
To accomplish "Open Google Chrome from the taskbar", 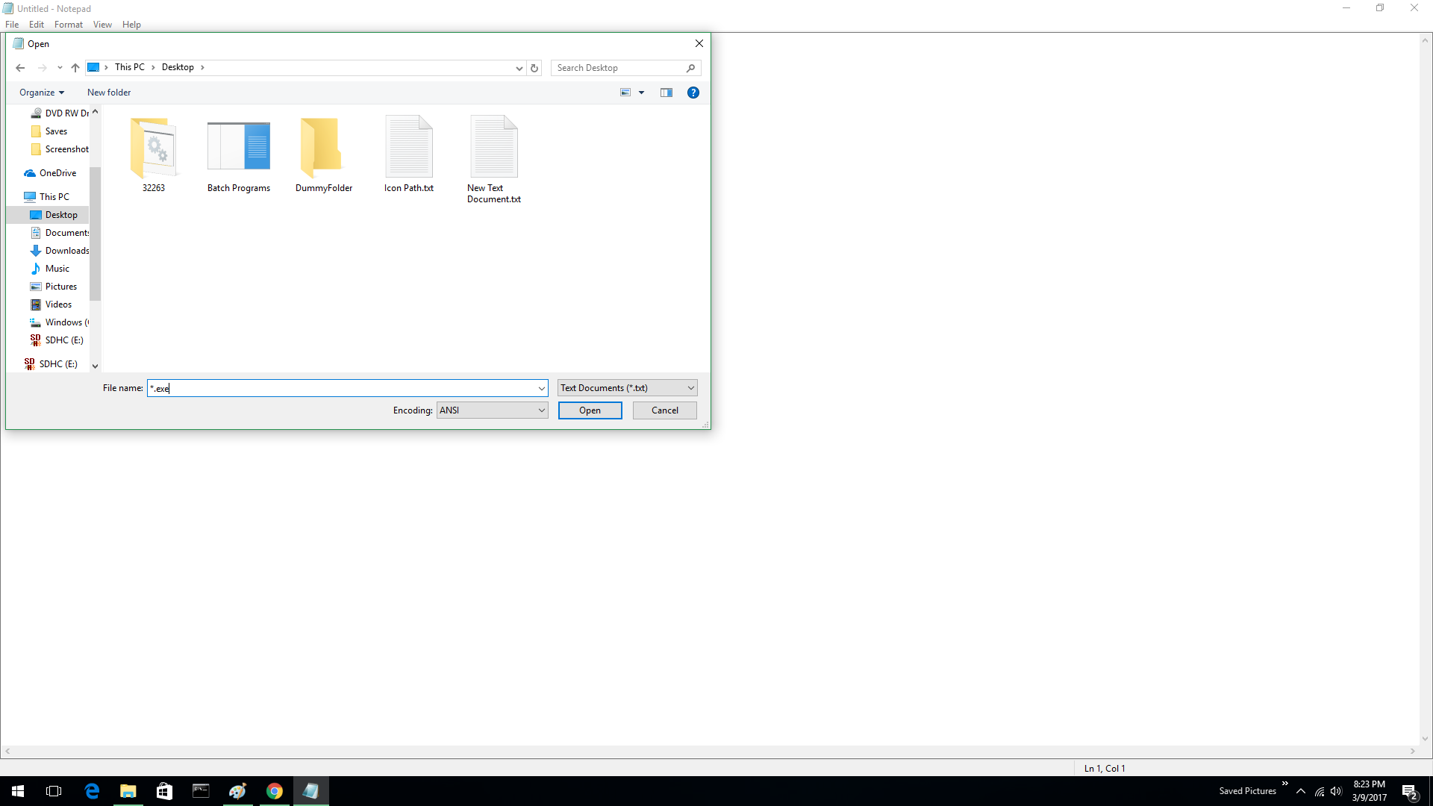I will click(x=275, y=790).
